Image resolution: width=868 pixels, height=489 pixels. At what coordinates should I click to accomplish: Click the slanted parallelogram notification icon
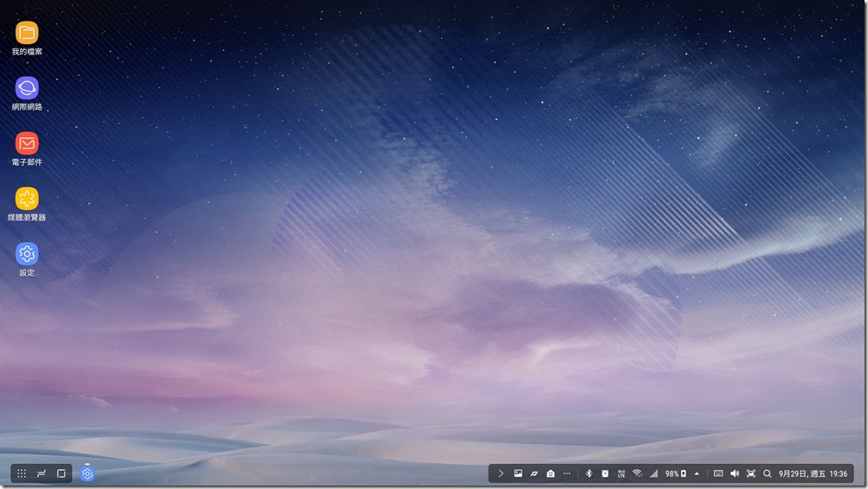(534, 473)
